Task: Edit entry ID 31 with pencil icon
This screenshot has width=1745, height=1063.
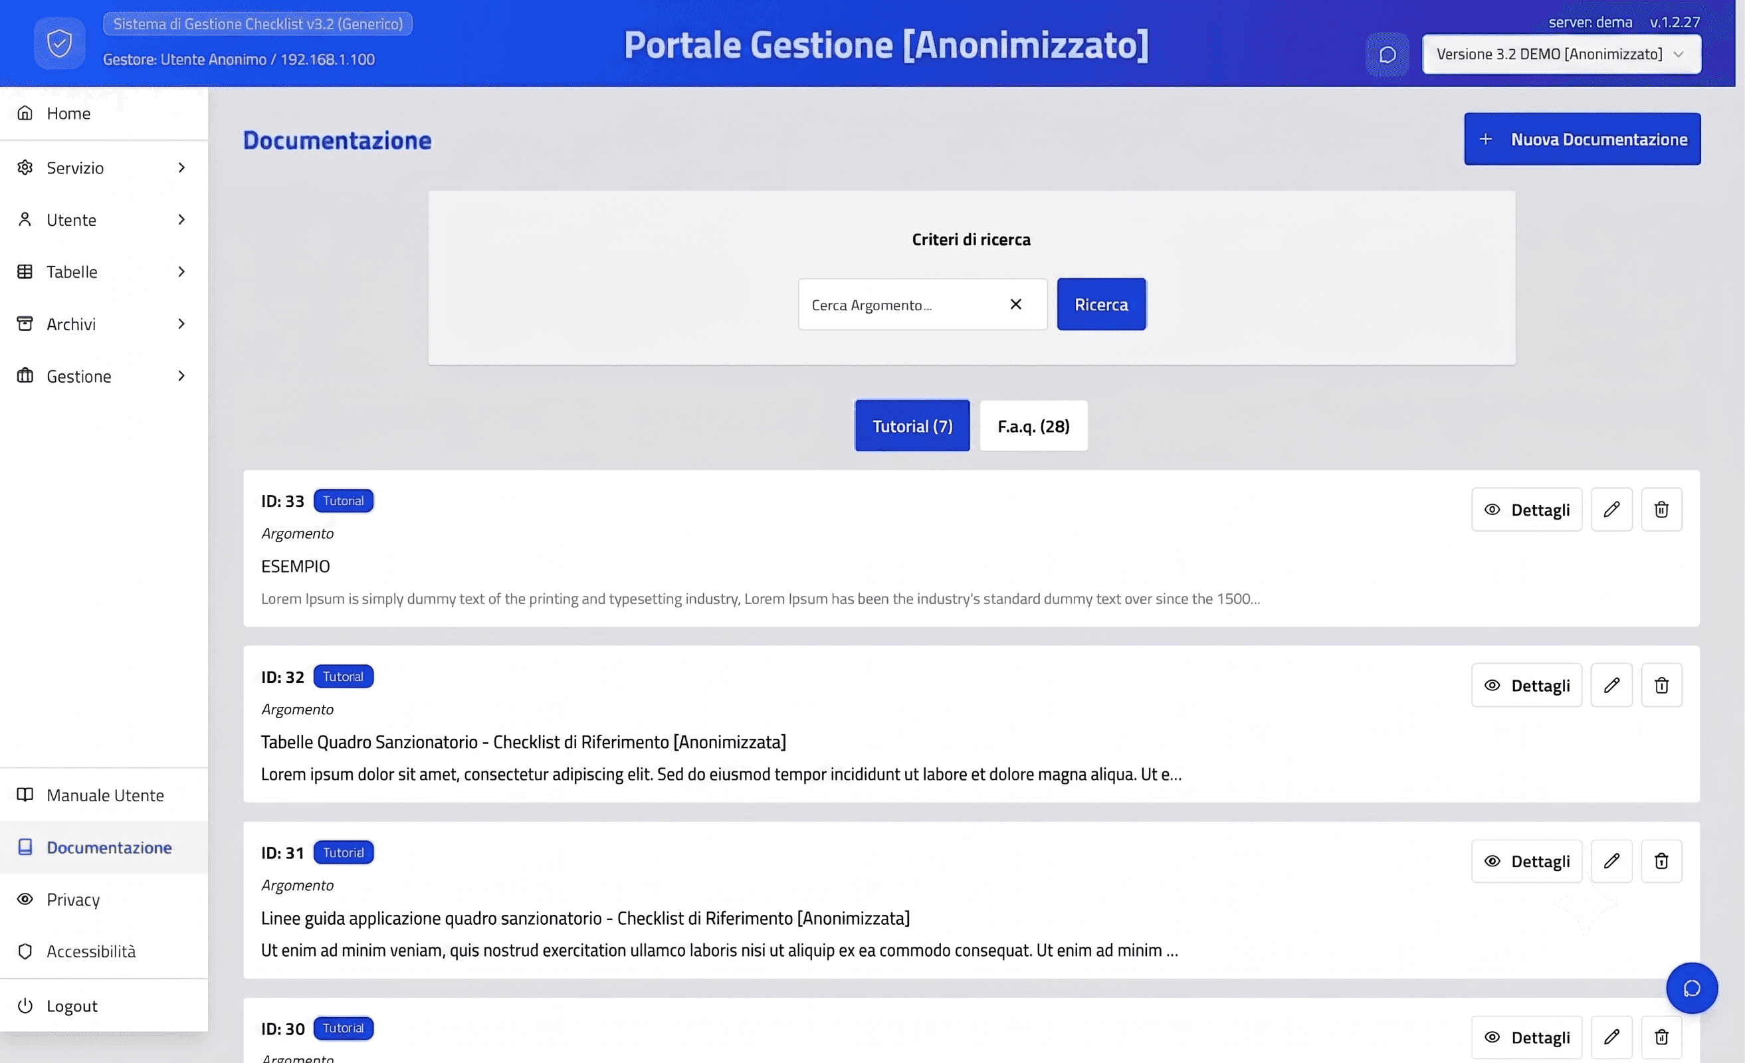Action: coord(1611,861)
